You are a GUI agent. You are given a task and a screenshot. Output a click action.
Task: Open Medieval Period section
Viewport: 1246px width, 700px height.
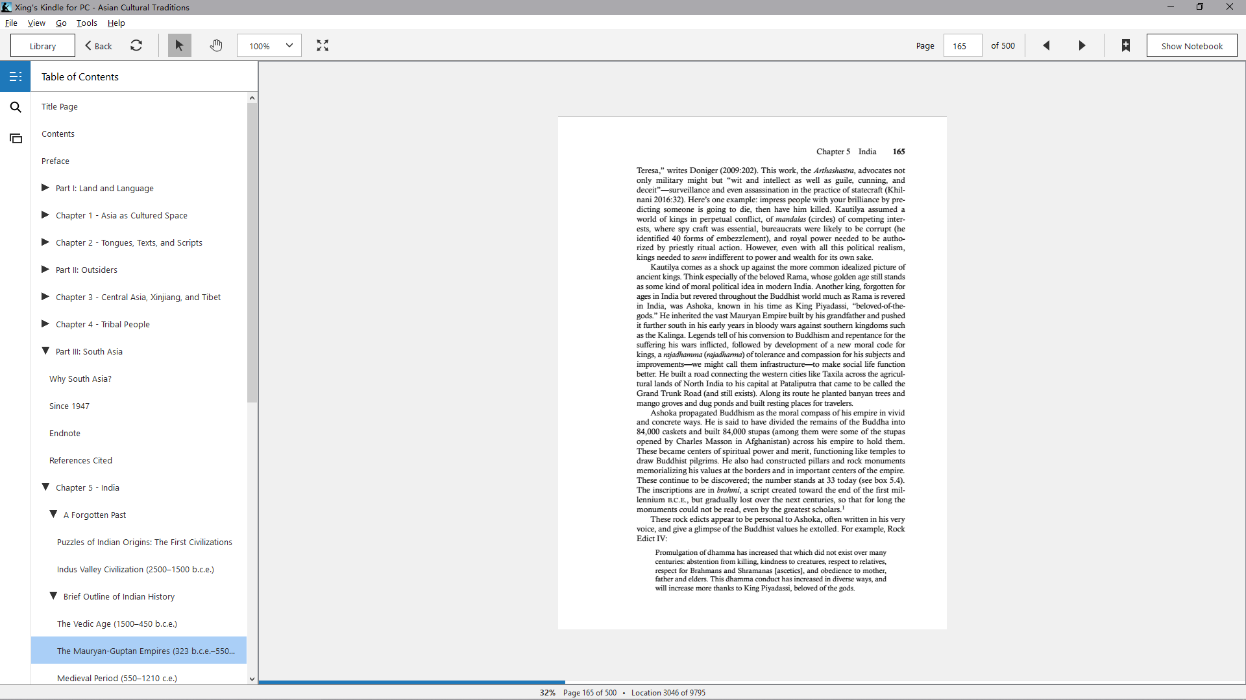(117, 678)
